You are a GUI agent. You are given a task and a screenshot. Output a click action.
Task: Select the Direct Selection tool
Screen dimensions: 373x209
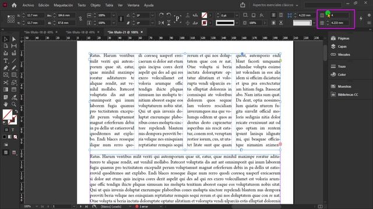pos(14,39)
